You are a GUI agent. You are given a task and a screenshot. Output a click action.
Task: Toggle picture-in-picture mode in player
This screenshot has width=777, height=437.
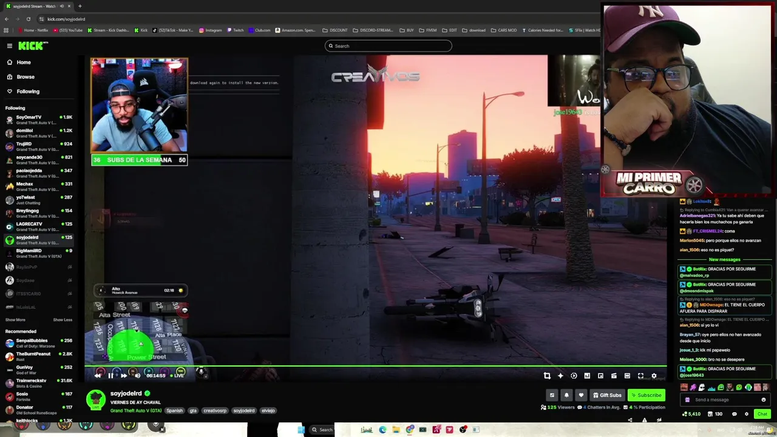tap(600, 376)
